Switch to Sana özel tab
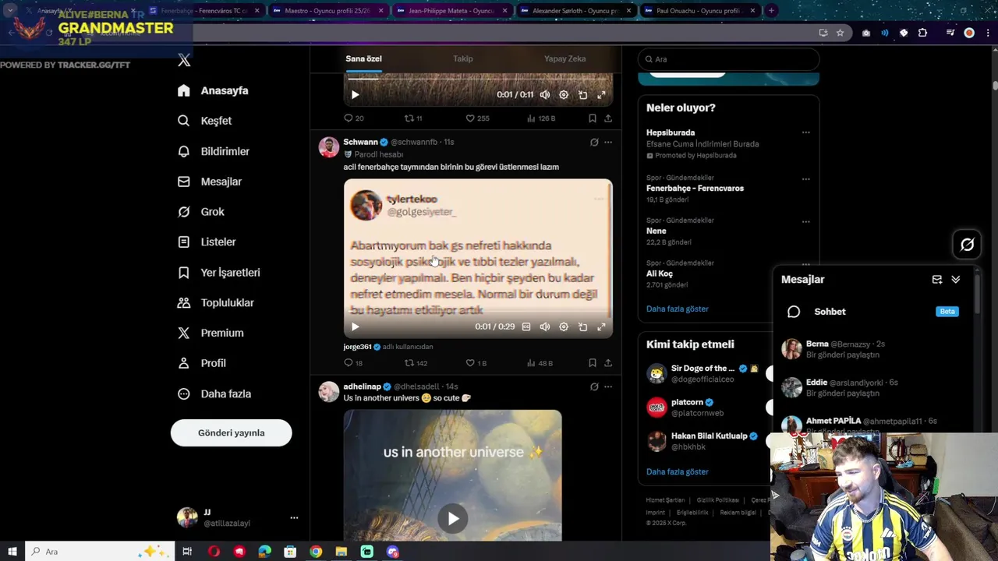 (x=363, y=58)
